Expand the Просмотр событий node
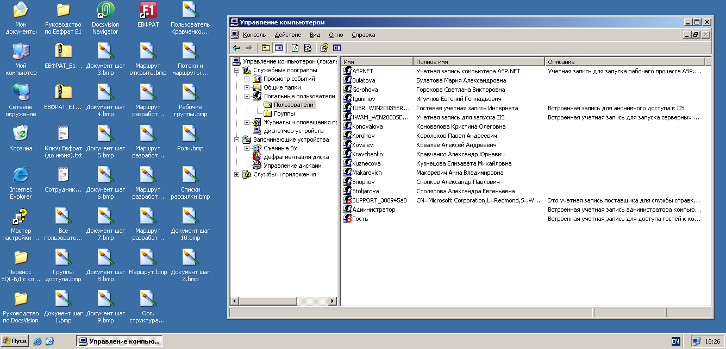Image resolution: width=726 pixels, height=349 pixels. point(247,79)
